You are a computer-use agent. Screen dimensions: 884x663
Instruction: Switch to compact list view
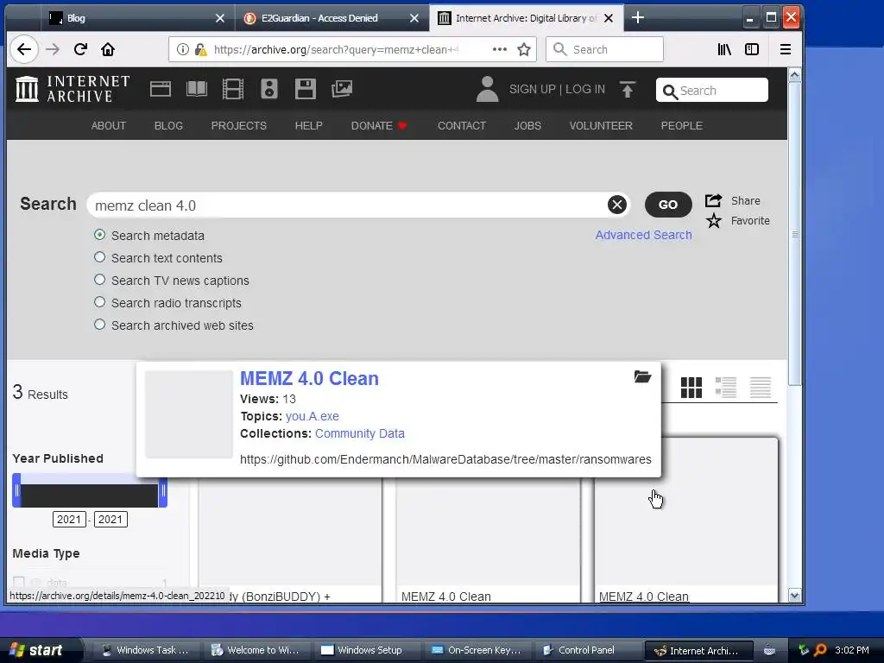click(760, 388)
